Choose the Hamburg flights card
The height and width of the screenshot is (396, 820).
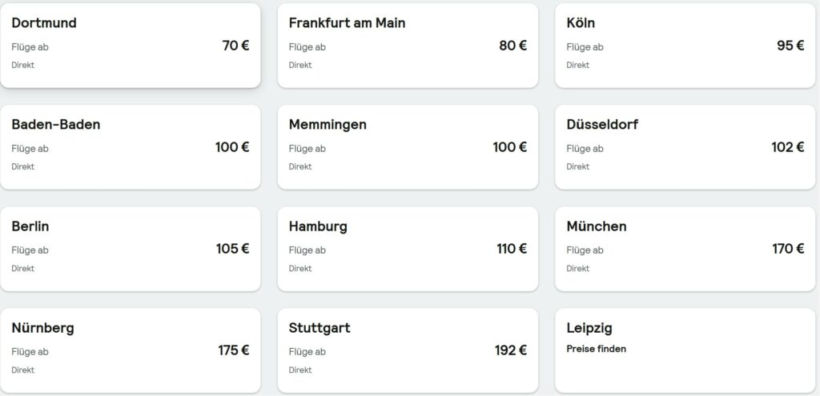pyautogui.click(x=408, y=249)
